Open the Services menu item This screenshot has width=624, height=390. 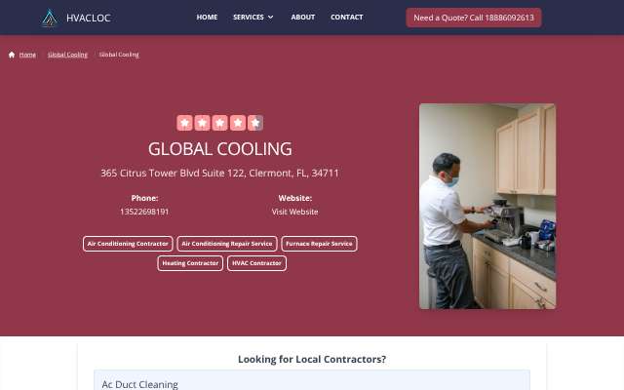[x=249, y=18]
